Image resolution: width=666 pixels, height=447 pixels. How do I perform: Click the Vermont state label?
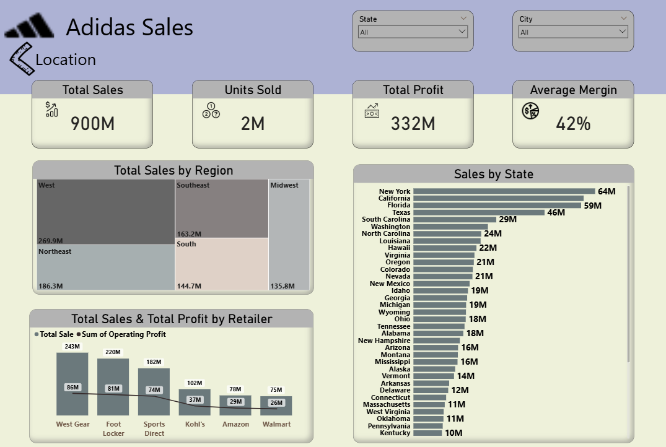point(396,376)
